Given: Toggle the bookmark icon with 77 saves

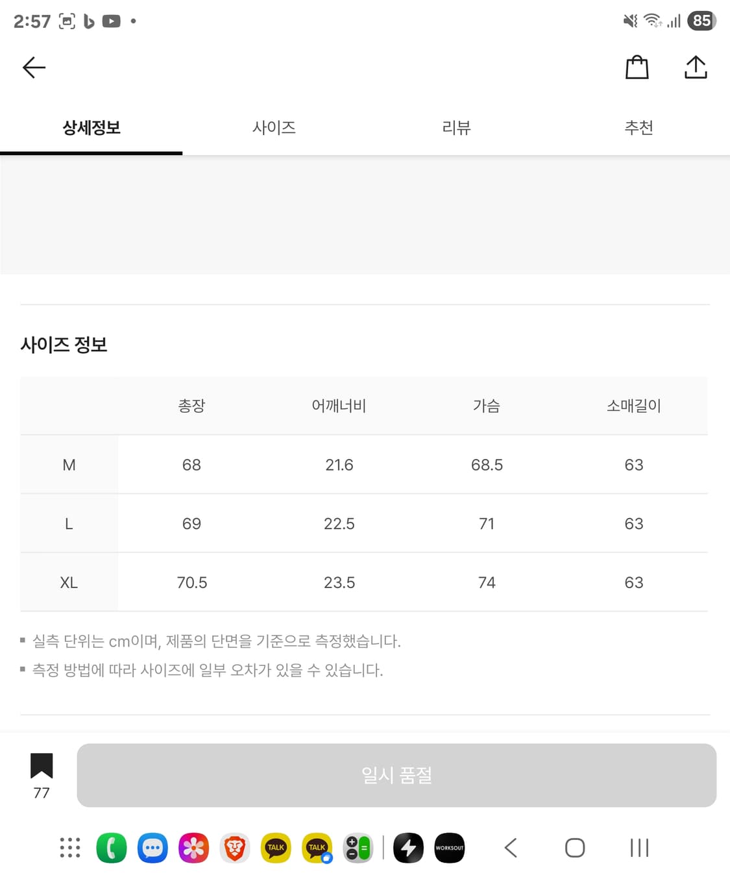Looking at the screenshot, I should tap(42, 767).
